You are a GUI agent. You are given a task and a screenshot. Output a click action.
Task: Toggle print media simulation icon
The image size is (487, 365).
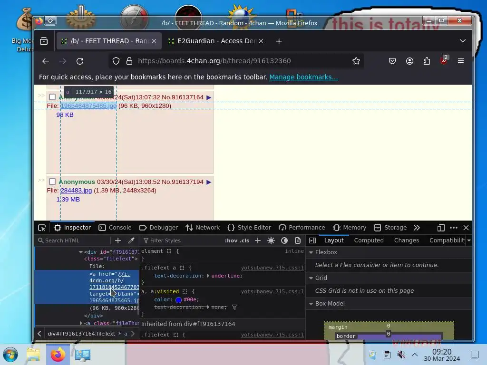(x=298, y=240)
